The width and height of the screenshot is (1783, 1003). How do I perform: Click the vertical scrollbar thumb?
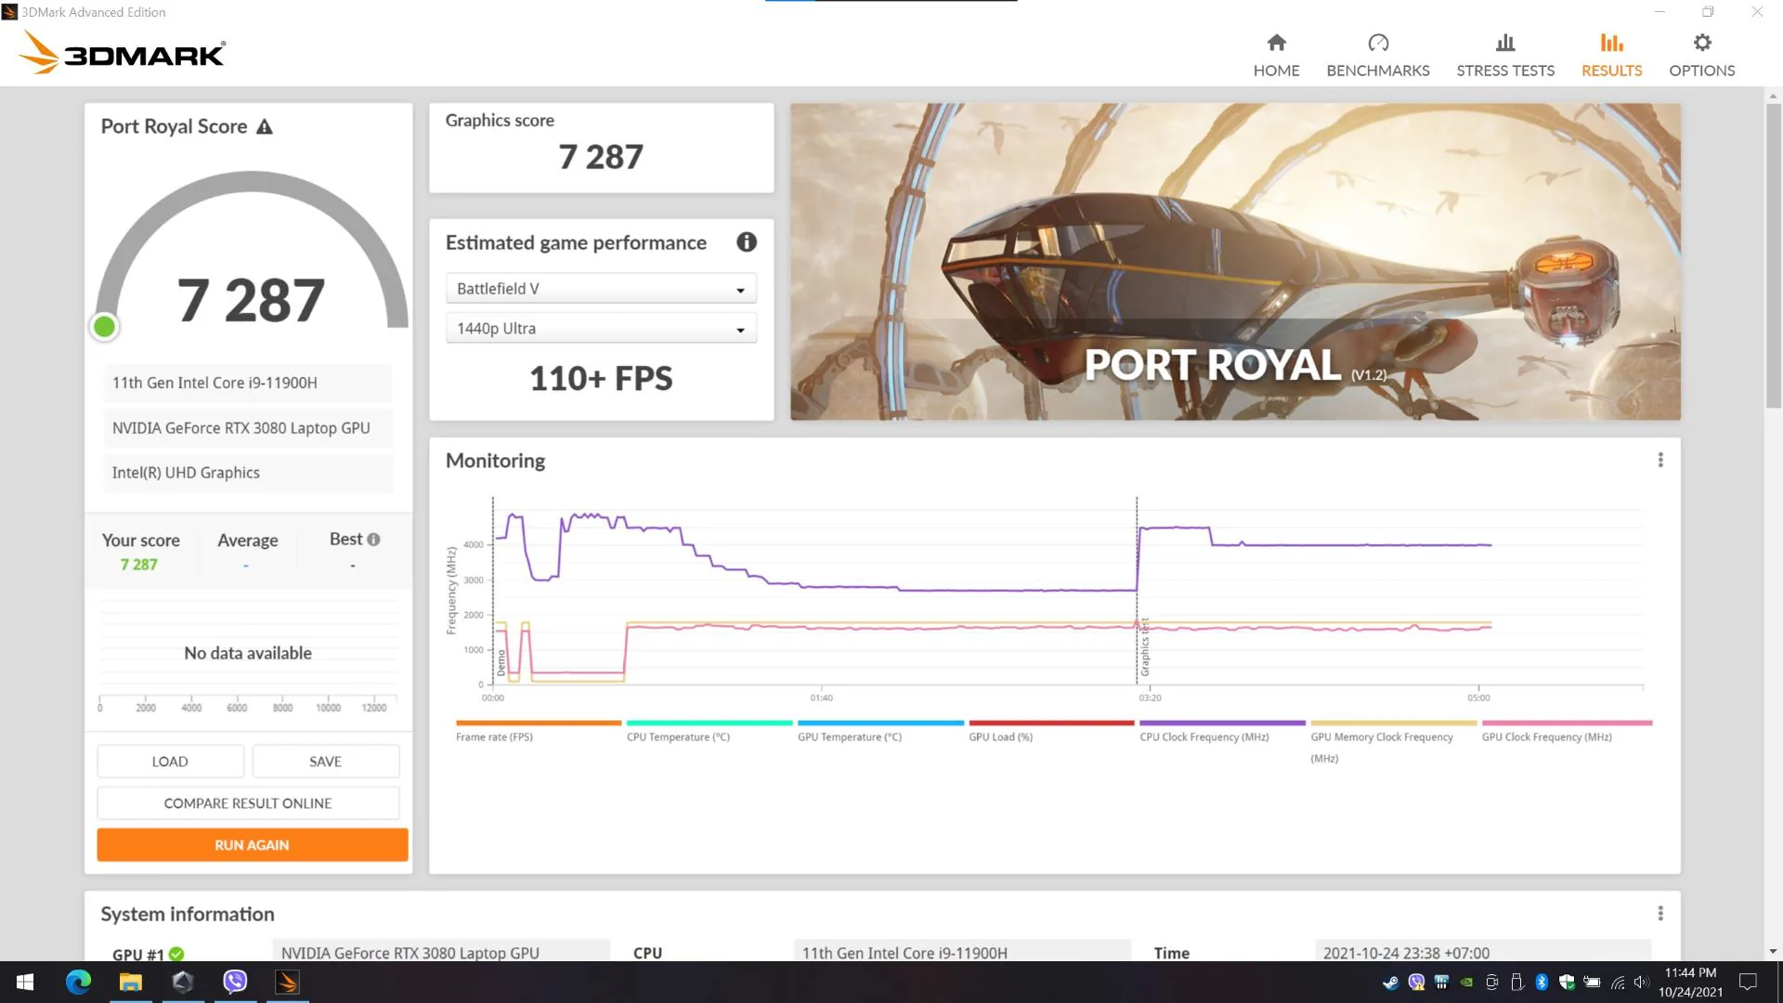pos(1773,255)
